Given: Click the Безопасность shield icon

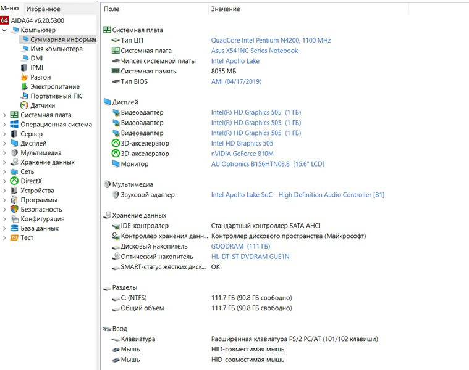Looking at the screenshot, I should point(14,210).
